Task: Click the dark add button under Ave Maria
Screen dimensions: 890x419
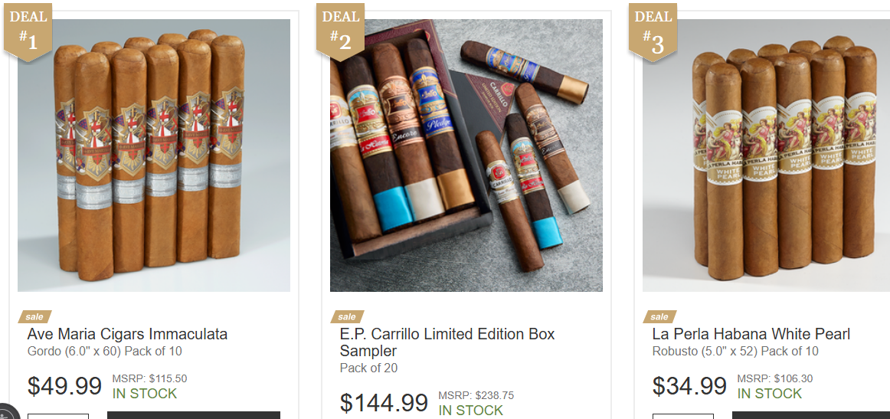Action: click(x=194, y=415)
